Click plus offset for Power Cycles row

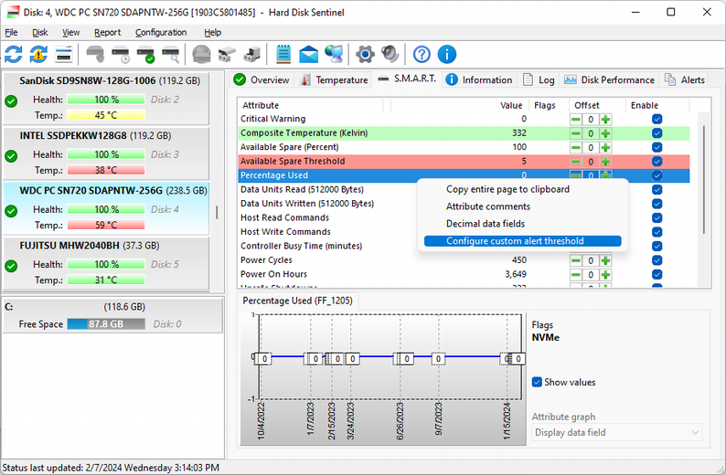pyautogui.click(x=605, y=260)
